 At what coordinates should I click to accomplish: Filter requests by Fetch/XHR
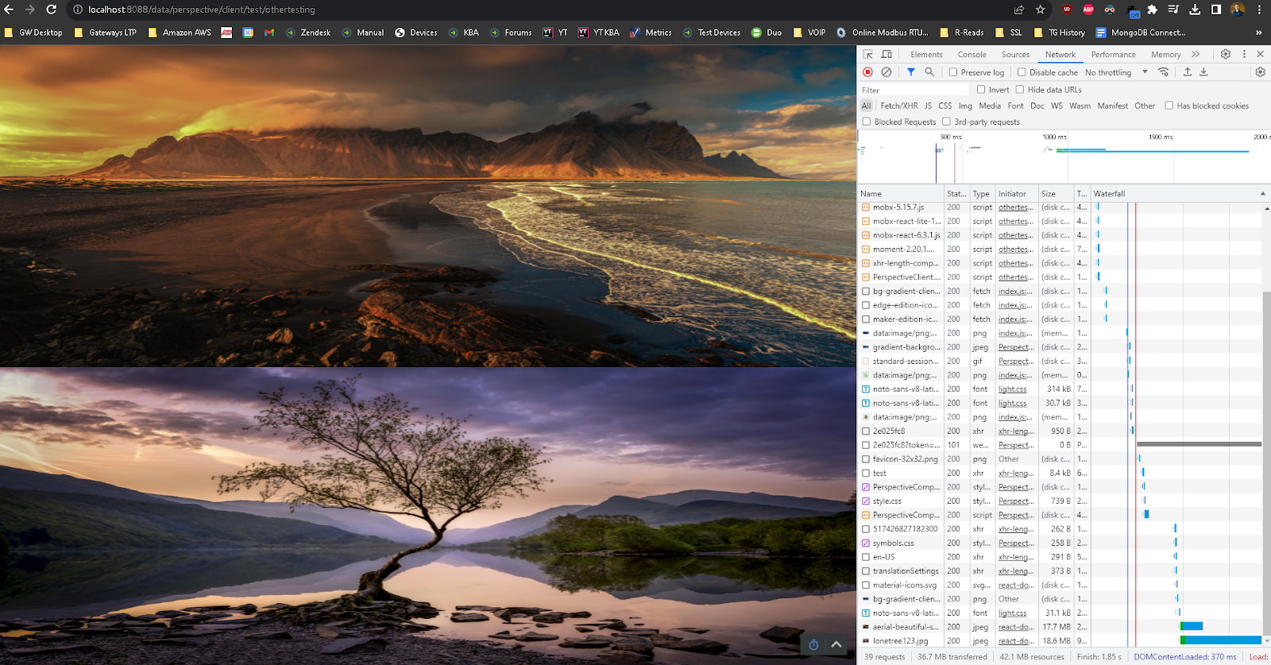899,106
